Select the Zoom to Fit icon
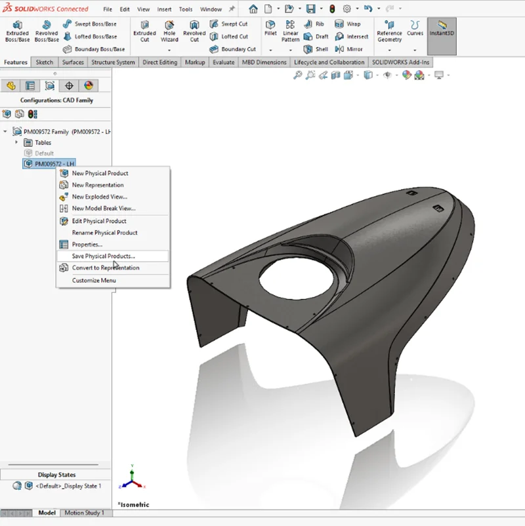Screen dimensions: 525x526 tap(297, 75)
